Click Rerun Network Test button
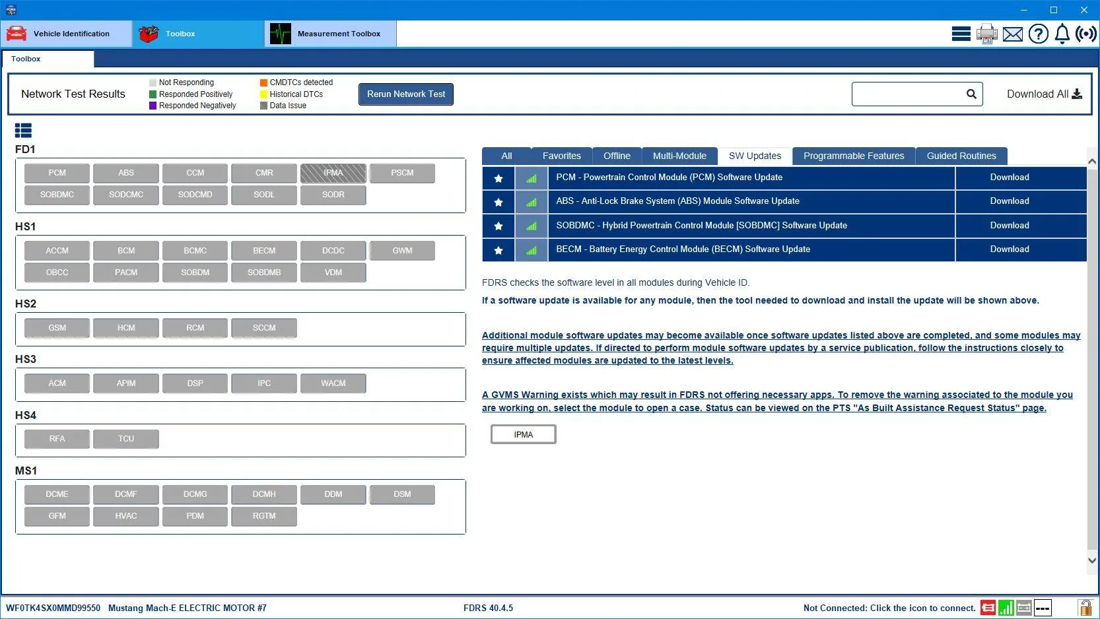The height and width of the screenshot is (619, 1100). 406,94
